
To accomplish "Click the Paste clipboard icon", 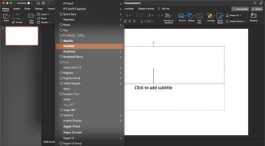I will point(6,16).
